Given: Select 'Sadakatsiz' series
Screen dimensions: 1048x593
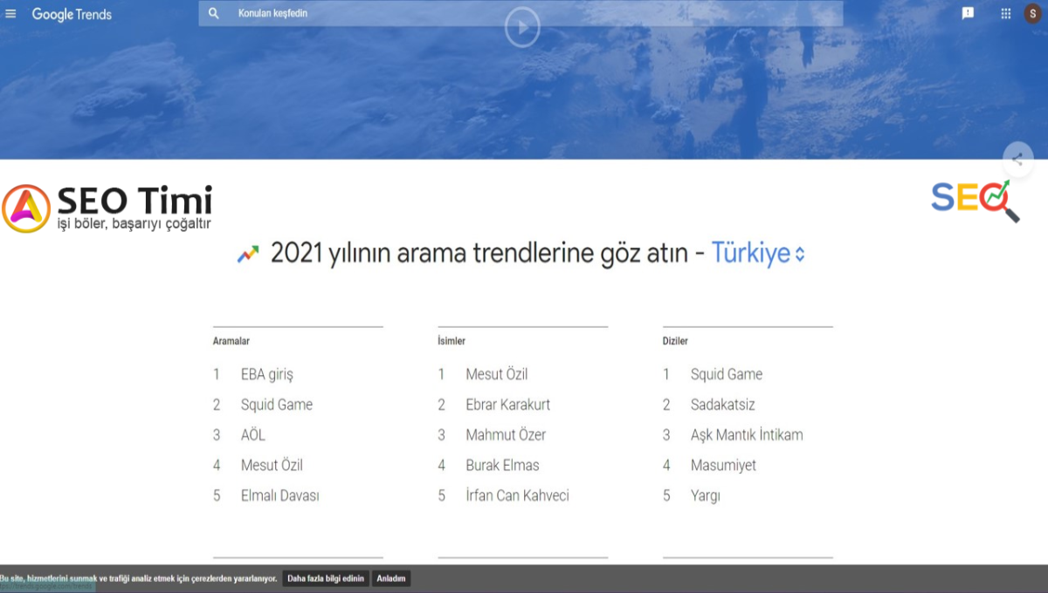Looking at the screenshot, I should coord(723,405).
